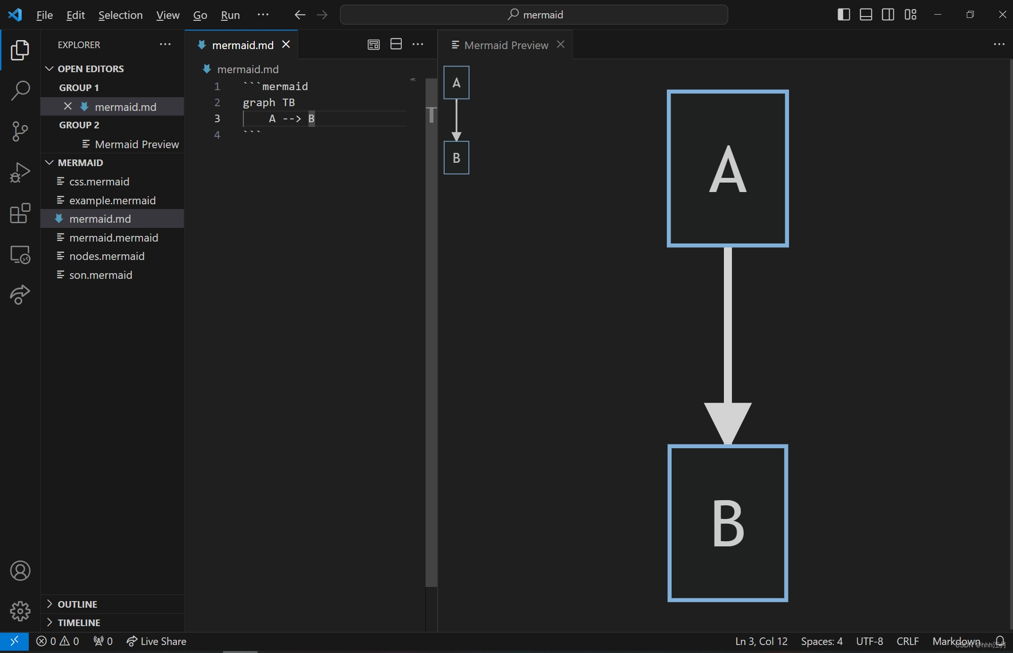1013x653 pixels.
Task: Open the Explorer panel more actions ellipsis
Action: click(x=165, y=44)
